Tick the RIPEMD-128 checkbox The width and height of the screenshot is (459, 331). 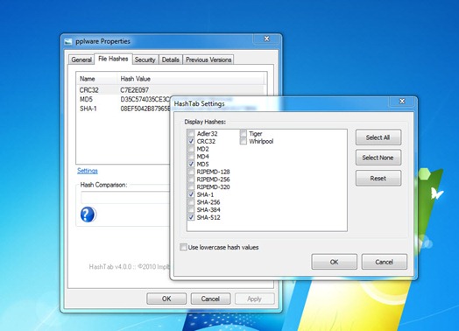point(191,172)
